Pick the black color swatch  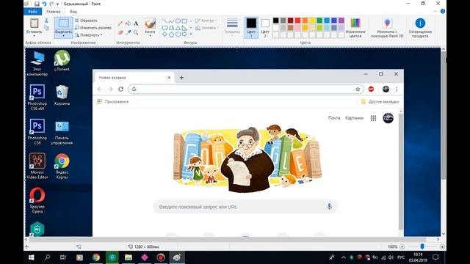(276, 21)
